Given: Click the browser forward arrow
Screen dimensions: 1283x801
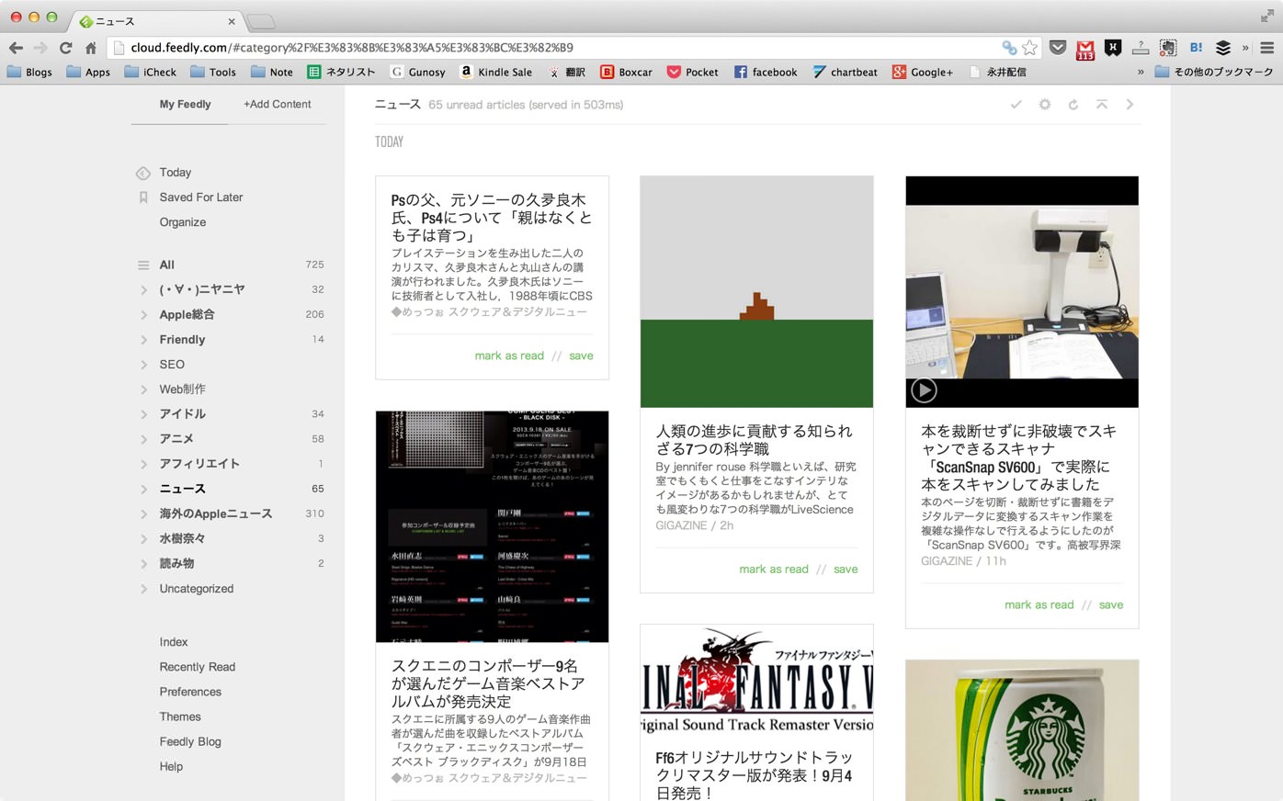Looking at the screenshot, I should pyautogui.click(x=40, y=48).
